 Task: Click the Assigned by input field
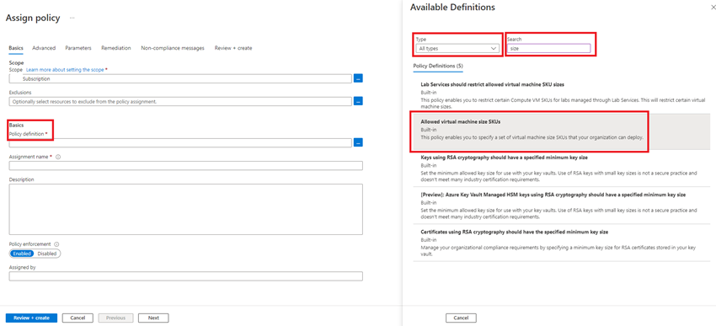click(186, 276)
